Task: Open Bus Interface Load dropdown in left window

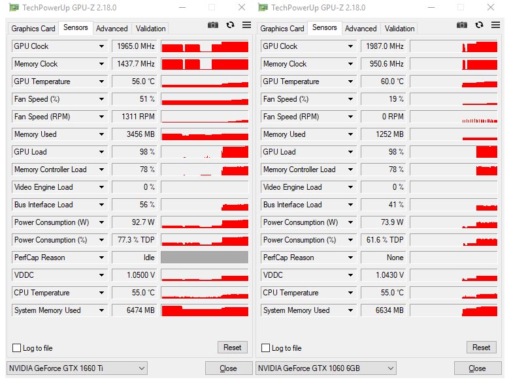Action: [x=101, y=205]
